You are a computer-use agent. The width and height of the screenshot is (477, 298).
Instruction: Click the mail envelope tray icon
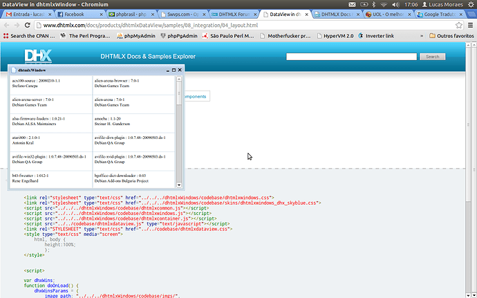pos(352,5)
